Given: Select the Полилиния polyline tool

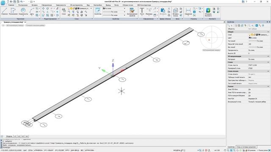Looking at the screenshot, I should tap(13, 11).
